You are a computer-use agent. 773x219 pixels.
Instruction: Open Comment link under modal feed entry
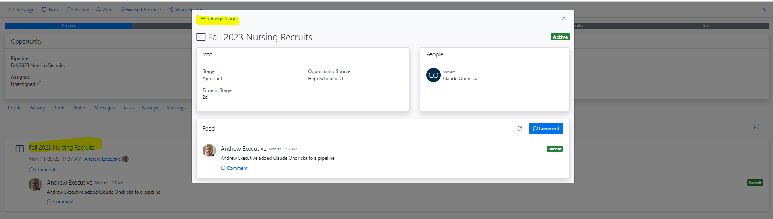tap(235, 168)
